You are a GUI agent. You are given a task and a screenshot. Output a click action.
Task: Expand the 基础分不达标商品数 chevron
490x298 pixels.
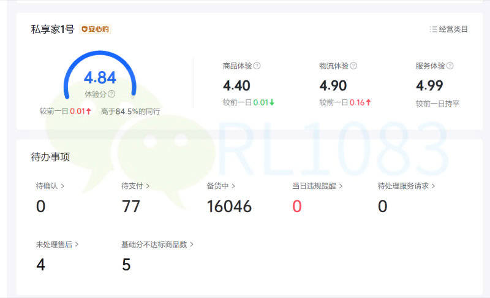192,244
